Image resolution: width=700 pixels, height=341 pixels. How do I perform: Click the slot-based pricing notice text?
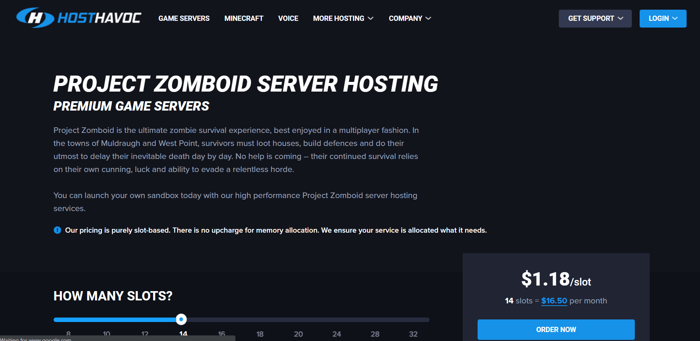click(x=276, y=230)
